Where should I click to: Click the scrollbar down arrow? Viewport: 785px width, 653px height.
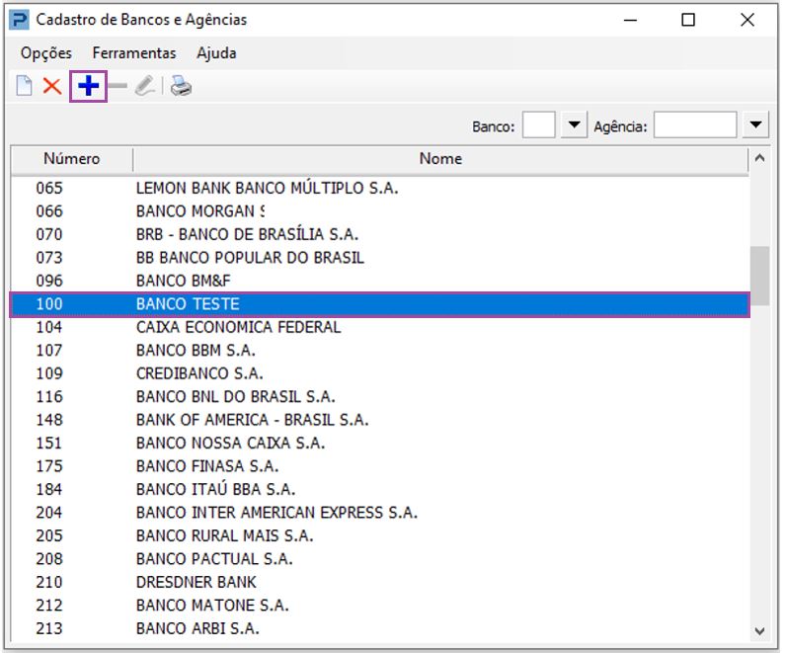(759, 631)
